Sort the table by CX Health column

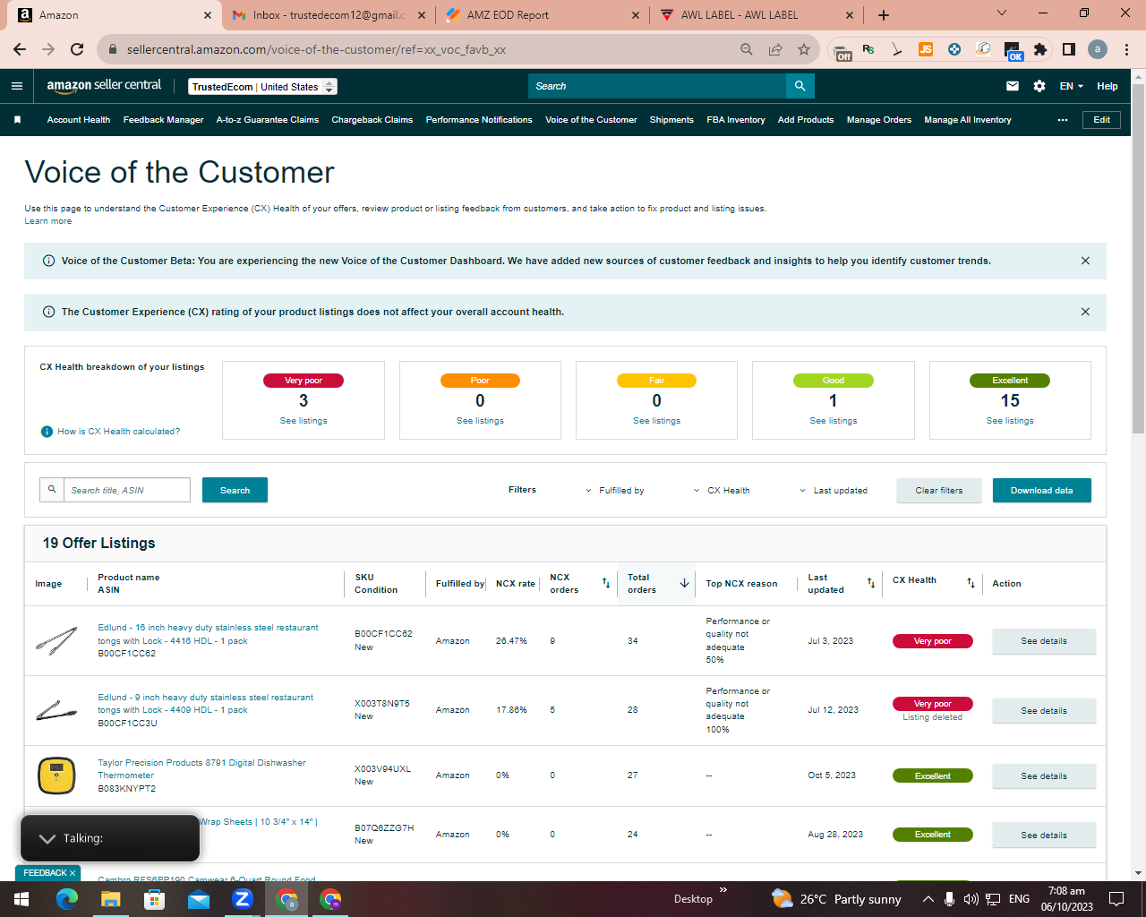point(971,583)
